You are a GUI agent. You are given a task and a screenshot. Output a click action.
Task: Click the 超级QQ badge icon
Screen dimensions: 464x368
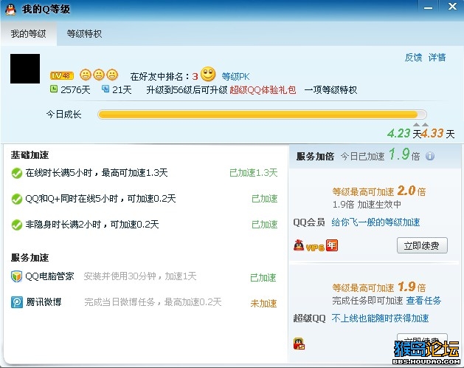299,344
